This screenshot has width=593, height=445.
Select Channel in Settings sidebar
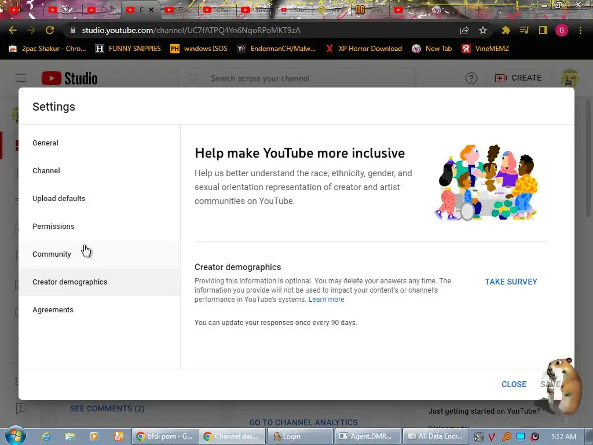click(x=100, y=171)
